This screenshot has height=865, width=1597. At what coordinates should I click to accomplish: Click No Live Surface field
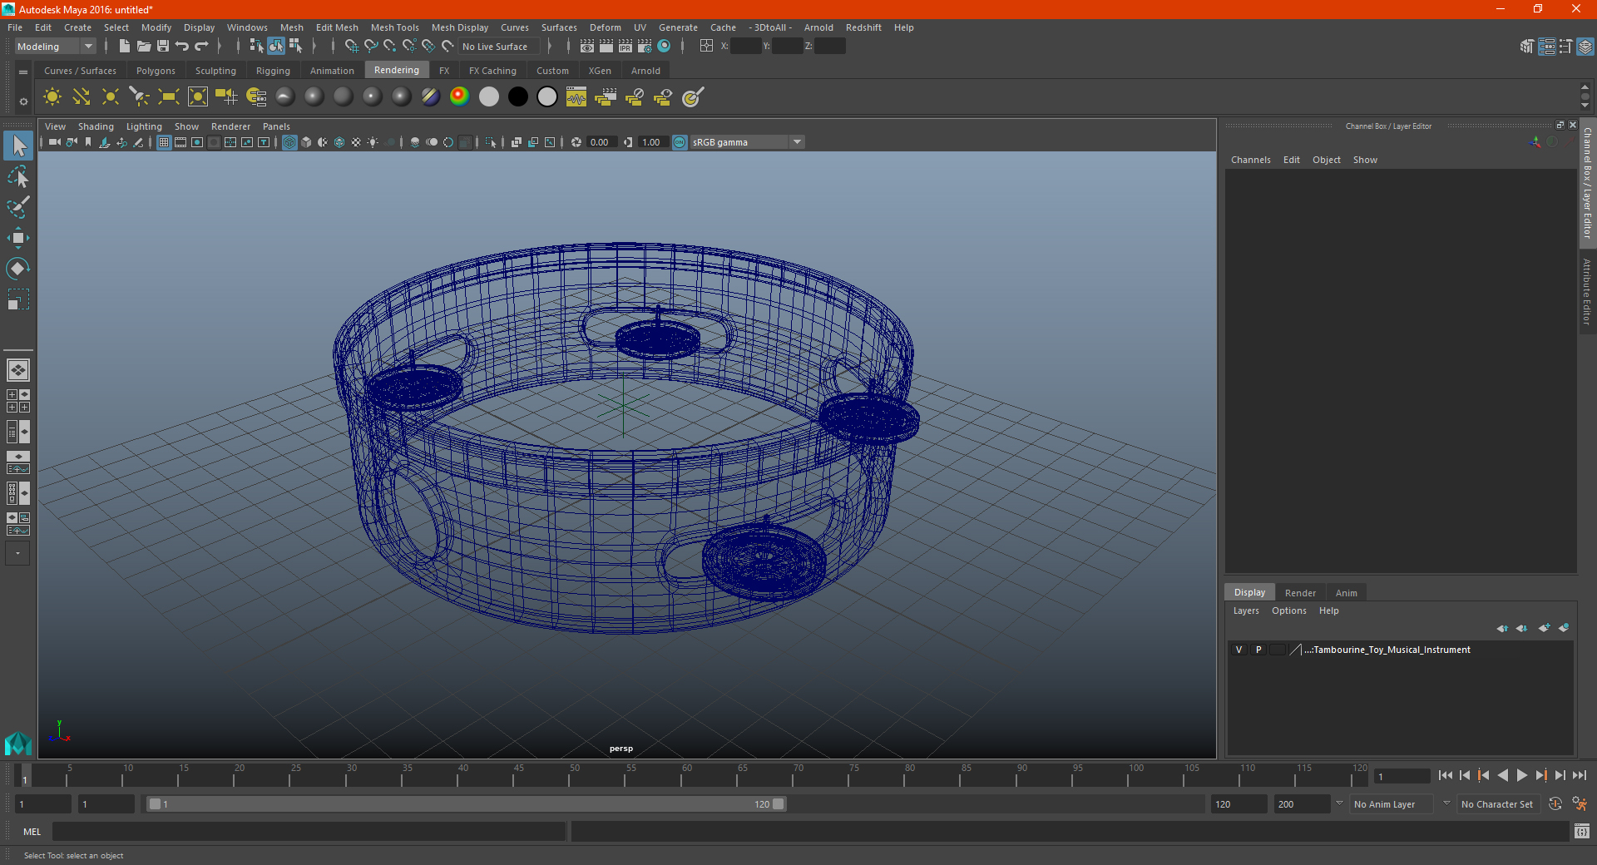click(x=499, y=47)
